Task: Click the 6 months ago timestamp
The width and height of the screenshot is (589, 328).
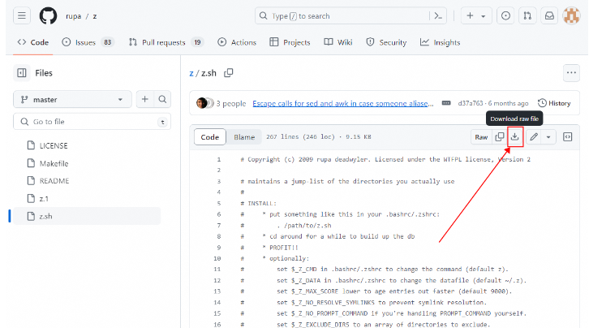Action: 508,103
